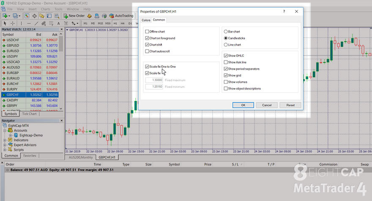Screen dimensions: 372x201
Task: Select the Equidistant Channel tool
Action: click(x=44, y=23)
